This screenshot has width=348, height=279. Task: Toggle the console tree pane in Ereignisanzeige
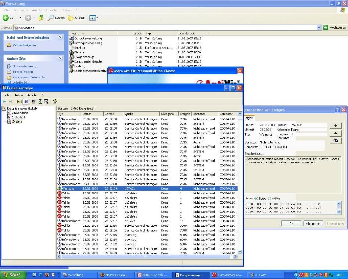coord(26,102)
